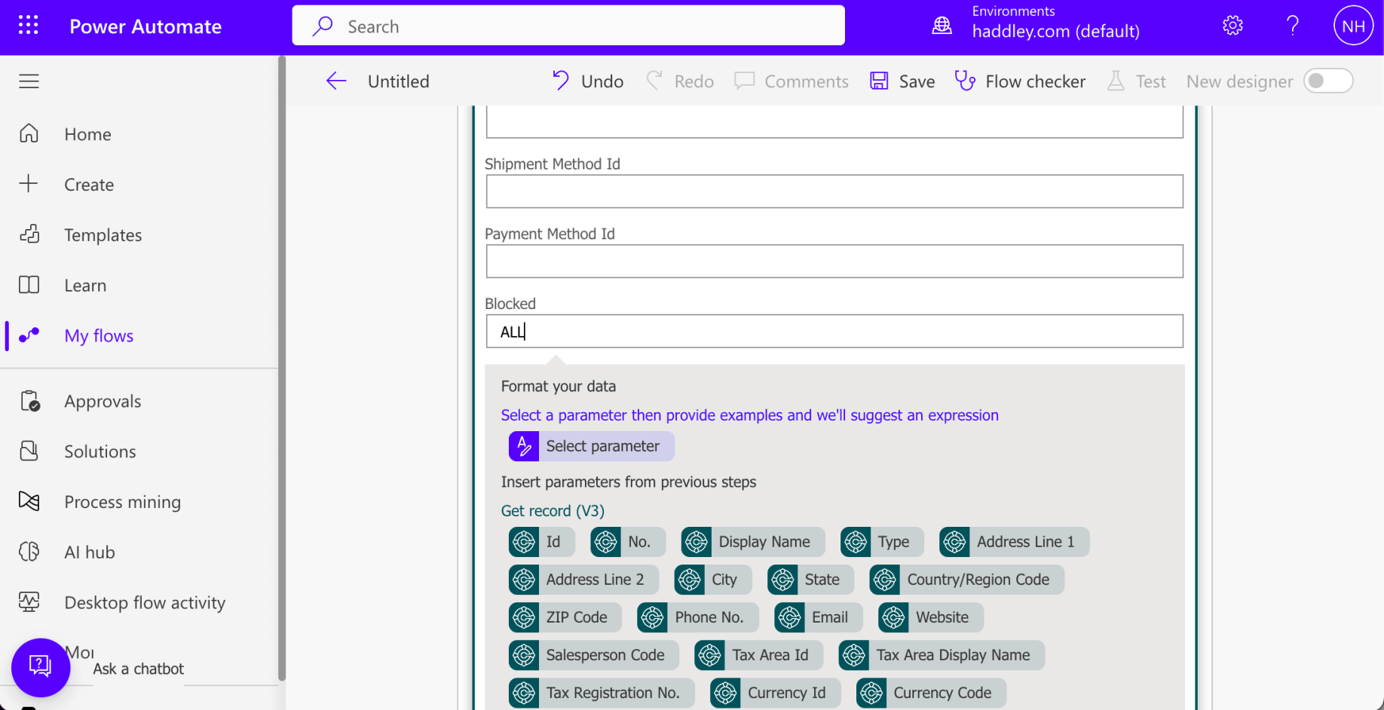Open the Process mining navigation item
This screenshot has width=1384, height=710.
click(123, 501)
